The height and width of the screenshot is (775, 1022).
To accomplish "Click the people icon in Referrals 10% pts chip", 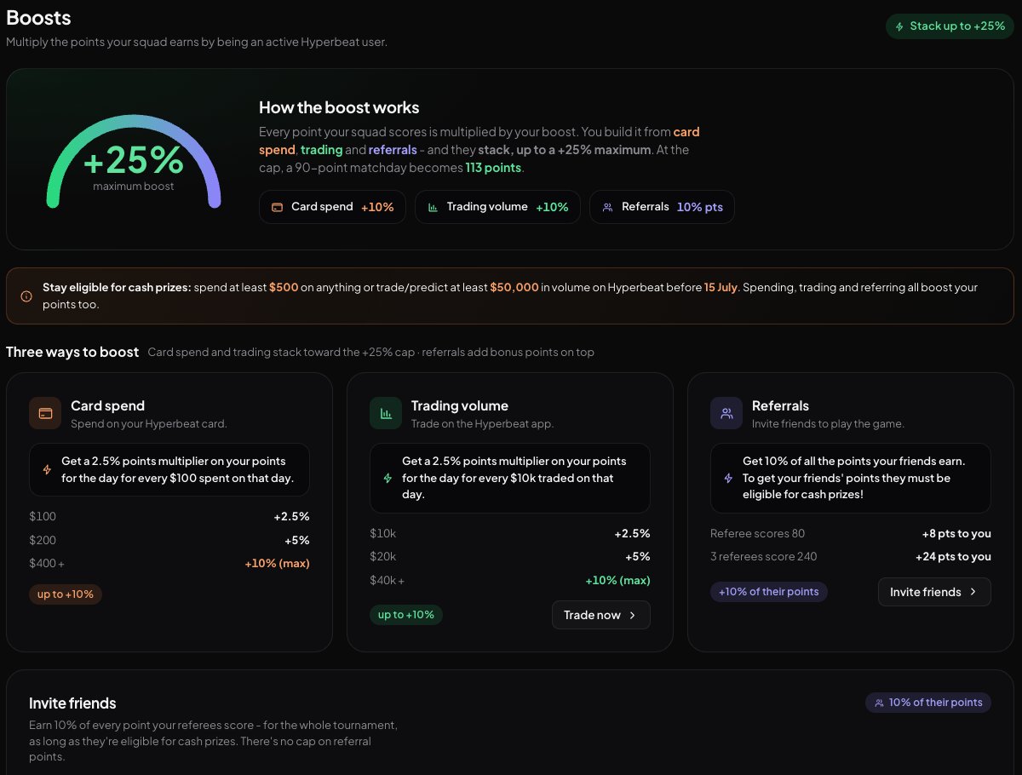I will (607, 207).
